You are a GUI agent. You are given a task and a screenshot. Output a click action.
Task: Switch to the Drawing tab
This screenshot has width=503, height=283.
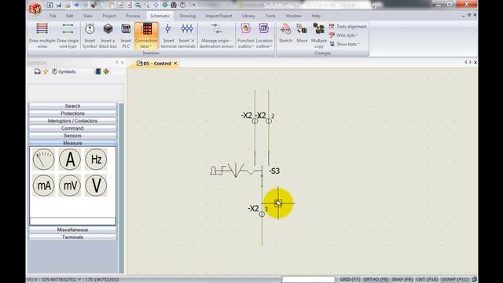coord(188,16)
